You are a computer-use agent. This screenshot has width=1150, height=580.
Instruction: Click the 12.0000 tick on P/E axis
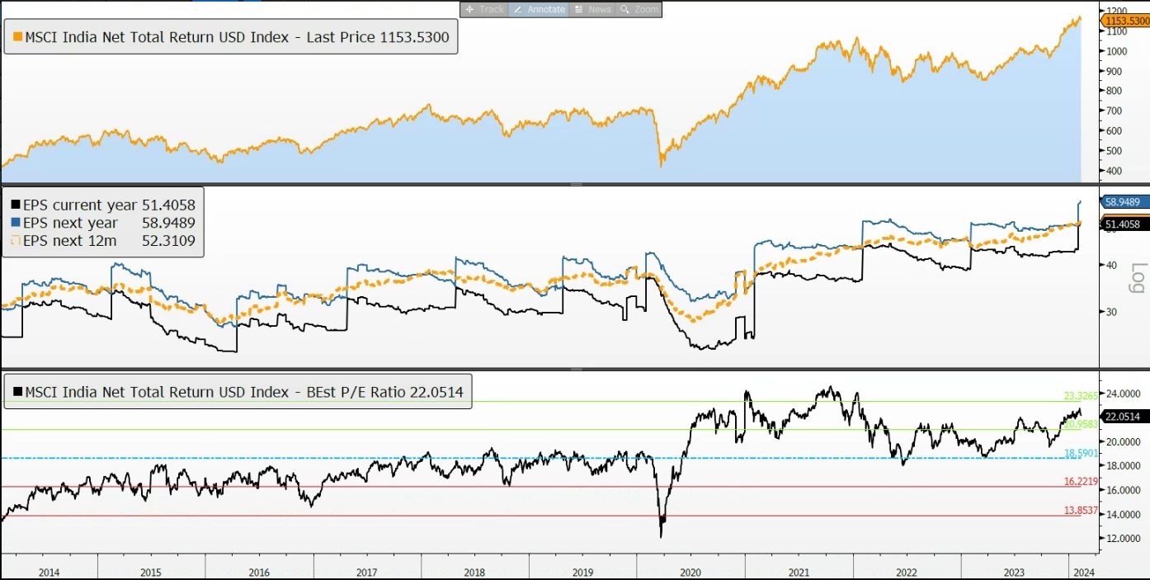click(1124, 538)
